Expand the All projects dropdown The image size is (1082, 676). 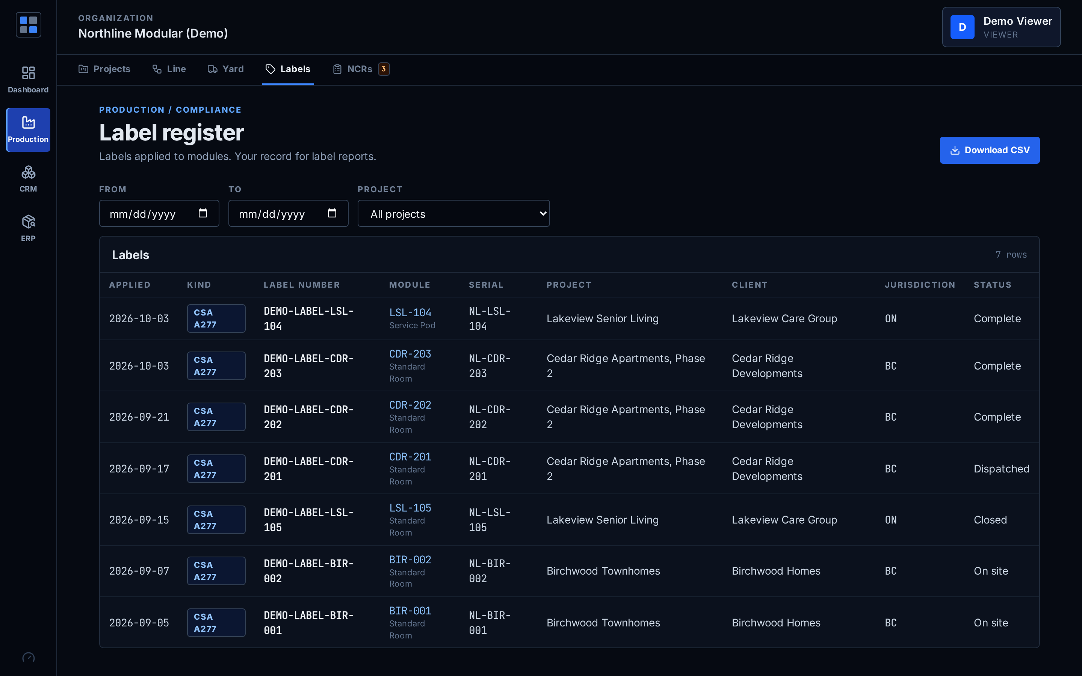453,213
